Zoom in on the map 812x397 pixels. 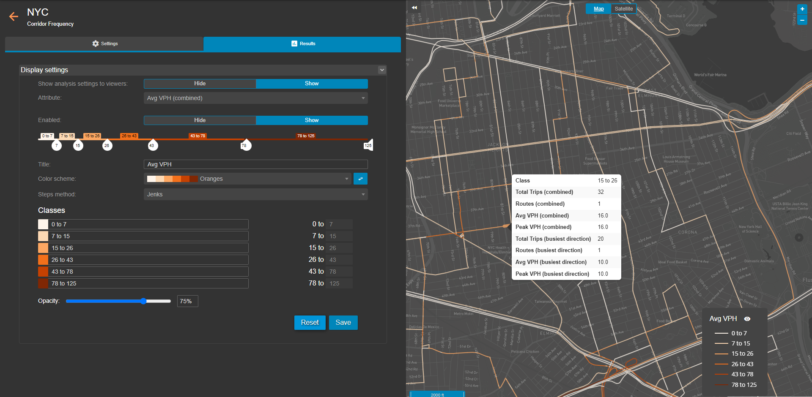point(802,9)
